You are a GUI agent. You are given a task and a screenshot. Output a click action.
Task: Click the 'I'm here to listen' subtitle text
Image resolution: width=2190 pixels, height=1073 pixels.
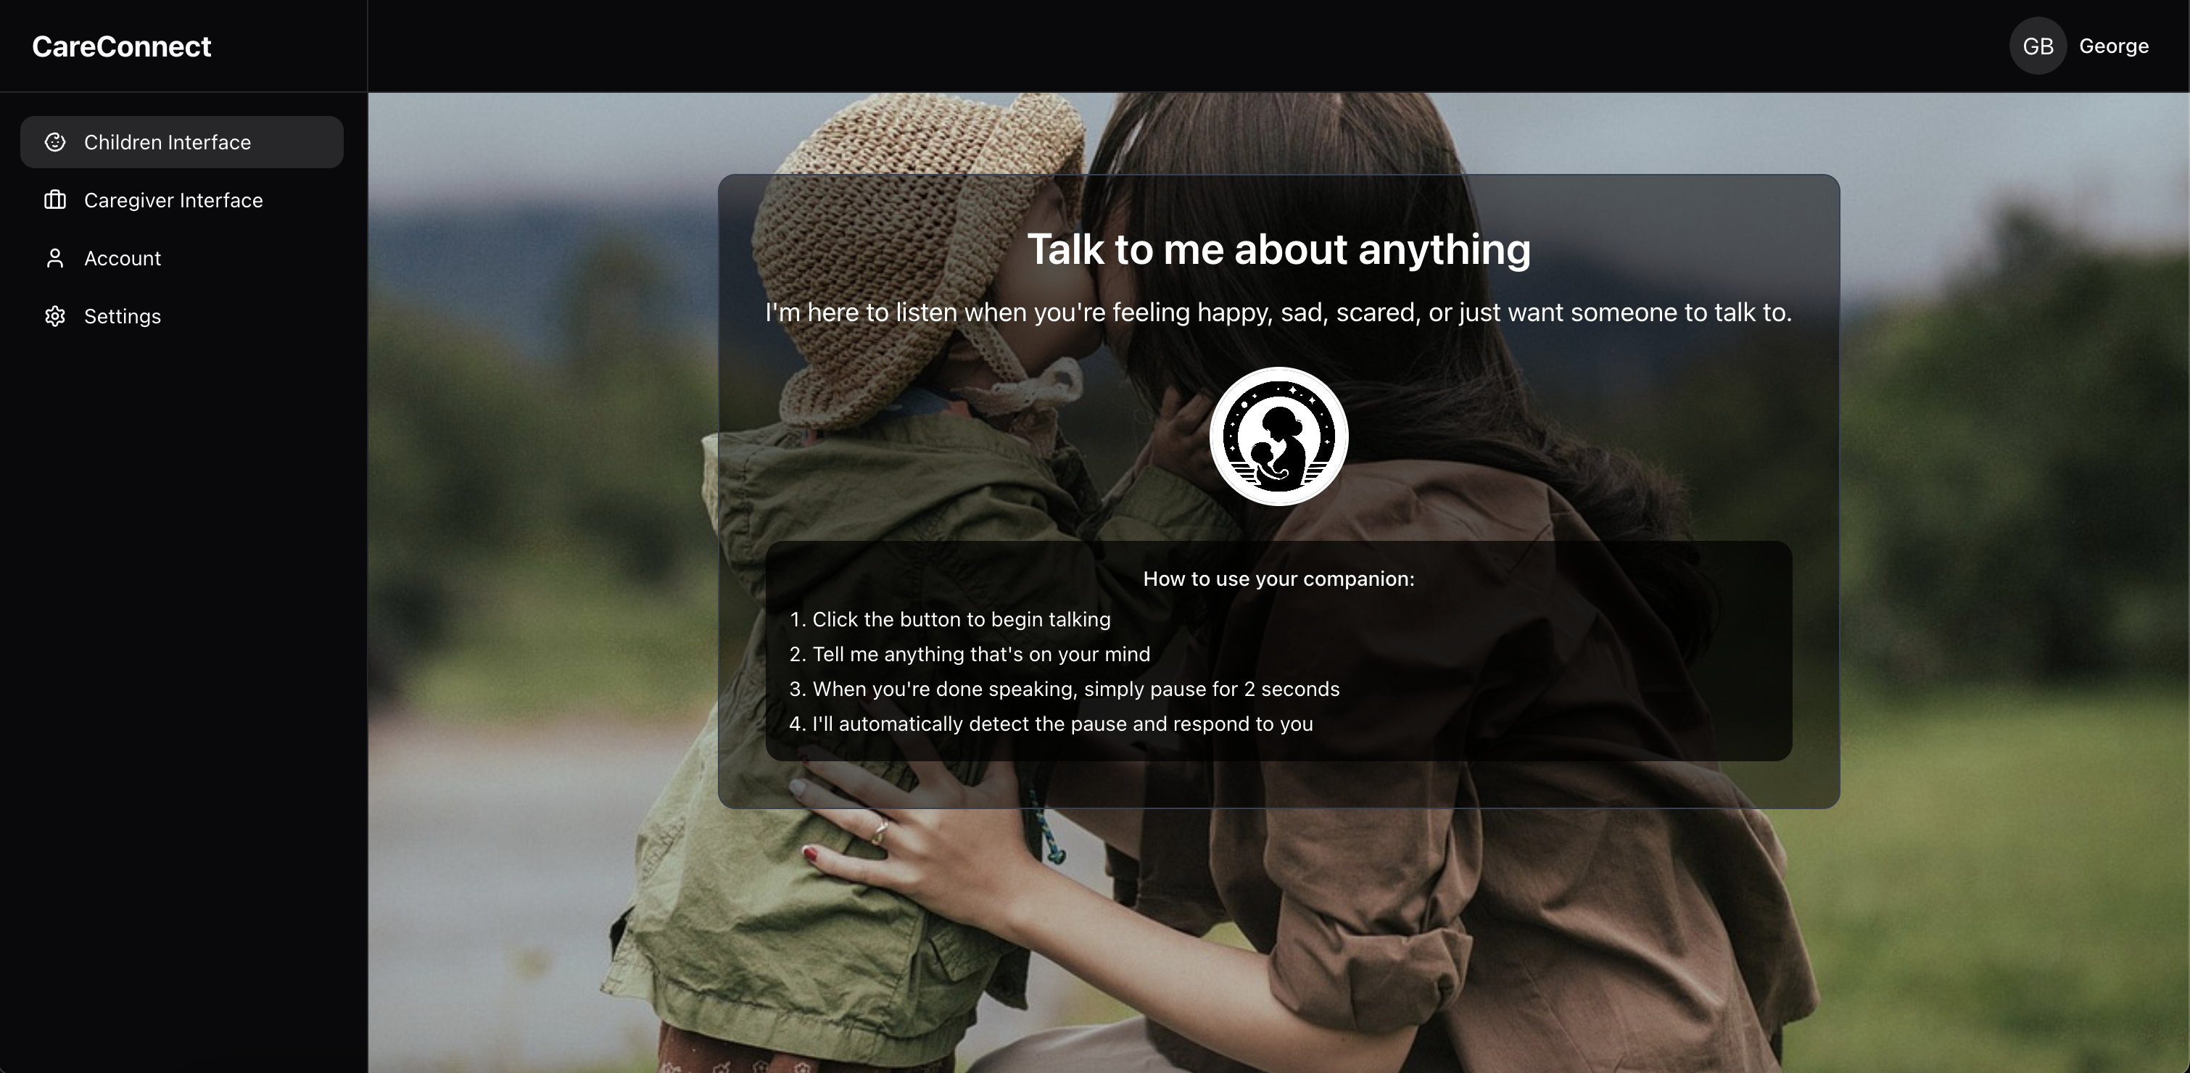click(1278, 312)
